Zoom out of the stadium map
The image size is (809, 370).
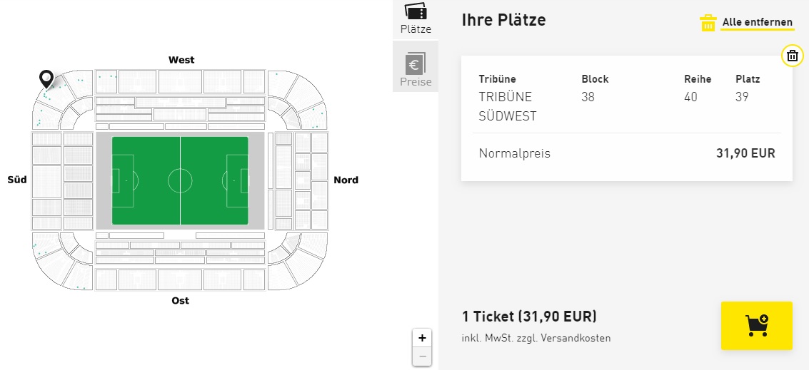pos(422,356)
